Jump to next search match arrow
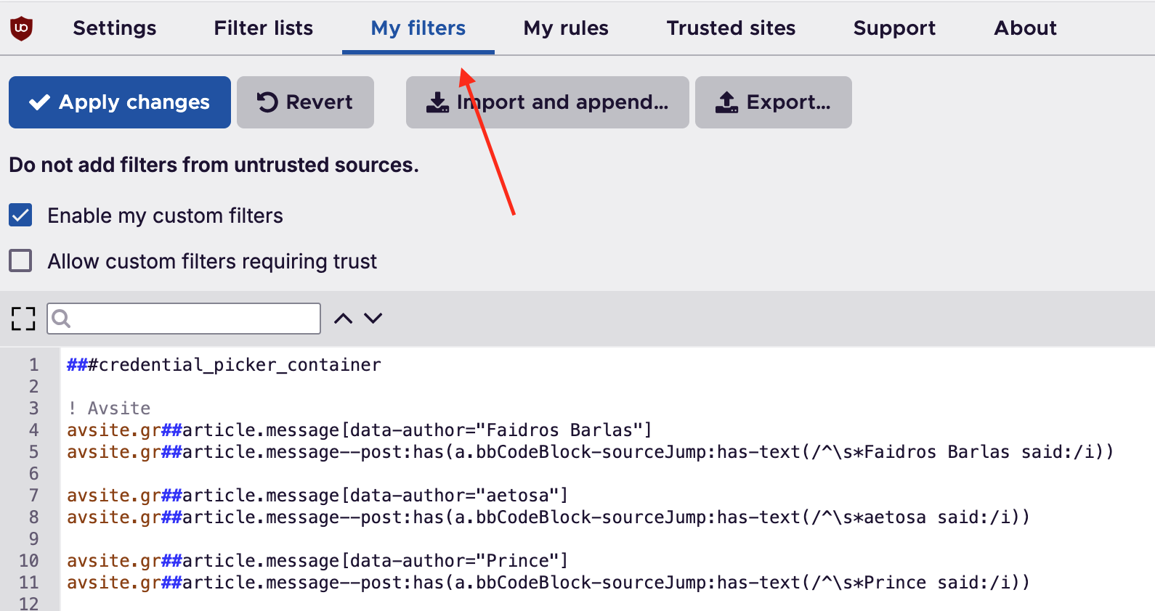 [373, 319]
